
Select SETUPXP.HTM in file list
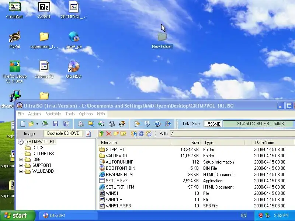pyautogui.click(x=120, y=187)
